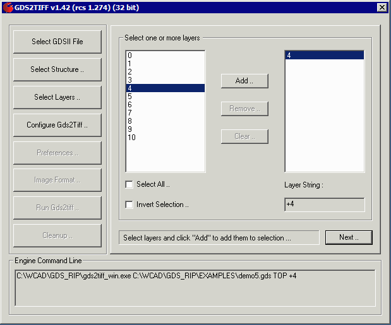Select layer 5 in available layers list
The height and width of the screenshot is (325, 391).
click(165, 97)
